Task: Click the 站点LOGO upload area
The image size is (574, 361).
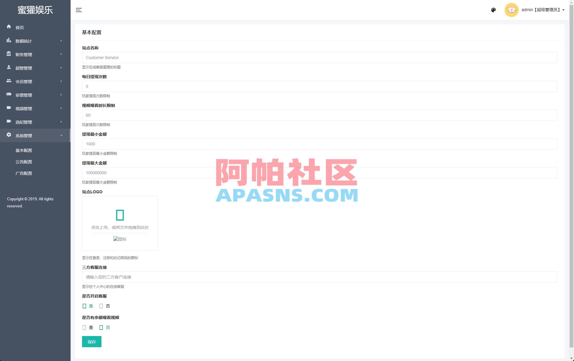Action: pyautogui.click(x=120, y=223)
